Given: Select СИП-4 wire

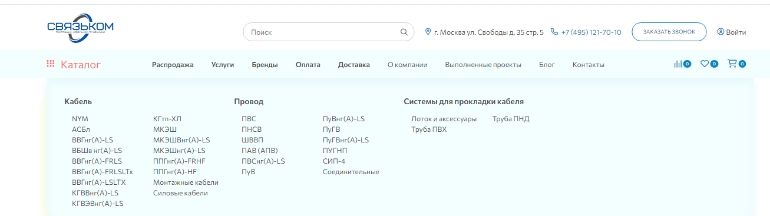Looking at the screenshot, I should (334, 161).
